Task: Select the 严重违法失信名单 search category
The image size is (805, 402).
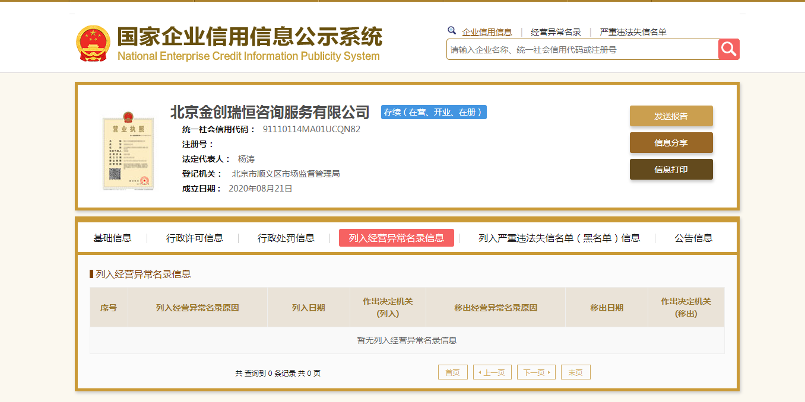Action: pyautogui.click(x=633, y=32)
